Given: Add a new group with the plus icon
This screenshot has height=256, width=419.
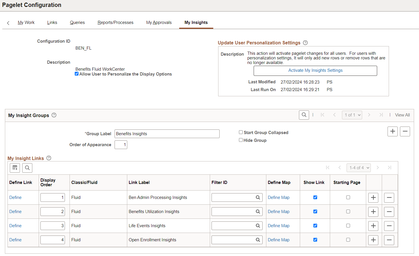Looking at the screenshot, I should pyautogui.click(x=392, y=131).
